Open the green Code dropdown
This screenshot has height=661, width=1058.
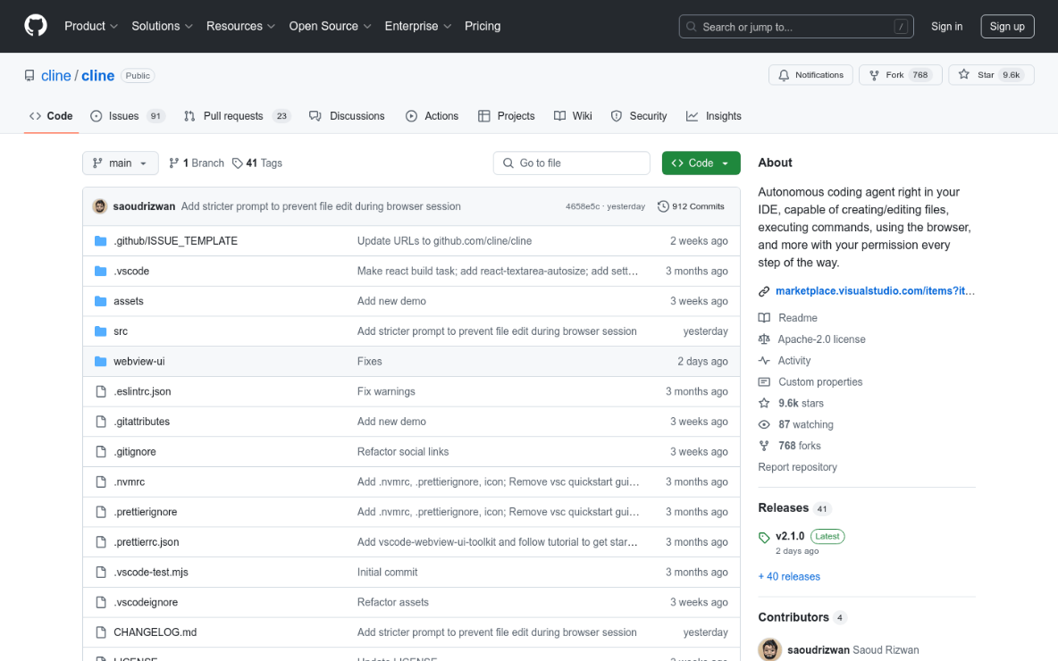(x=701, y=163)
